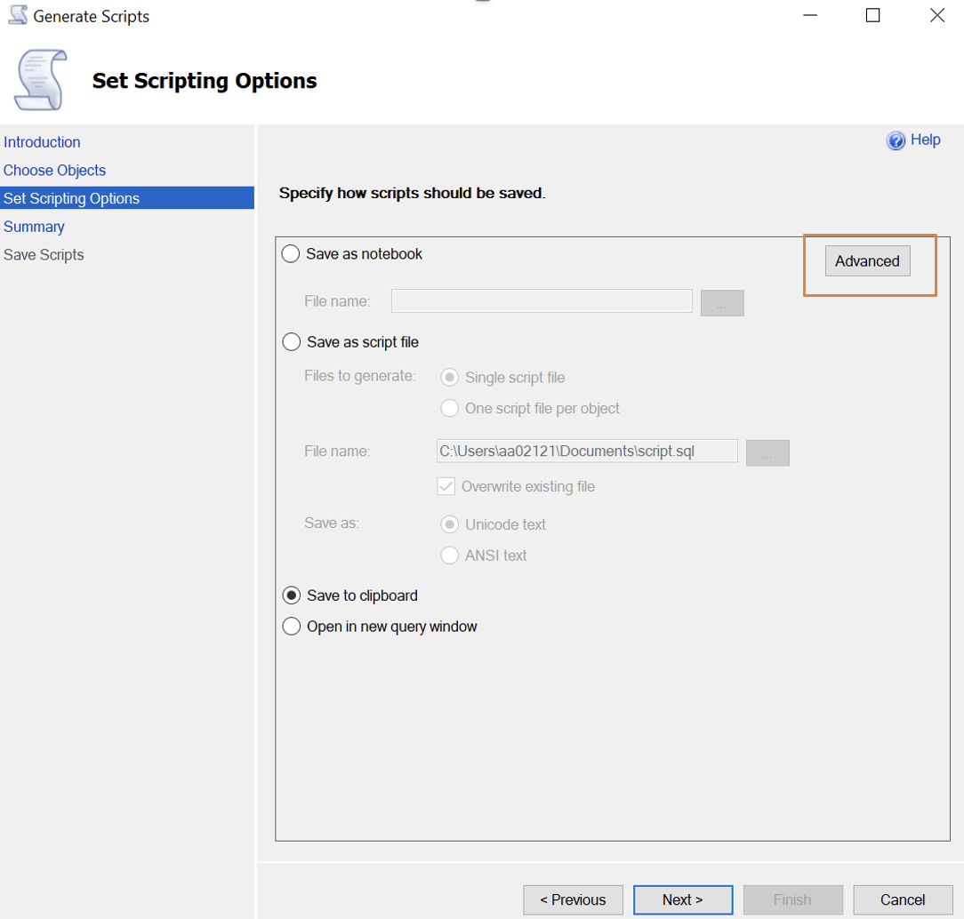Choose the Save as script file option
Image resolution: width=964 pixels, height=919 pixels.
[x=291, y=342]
